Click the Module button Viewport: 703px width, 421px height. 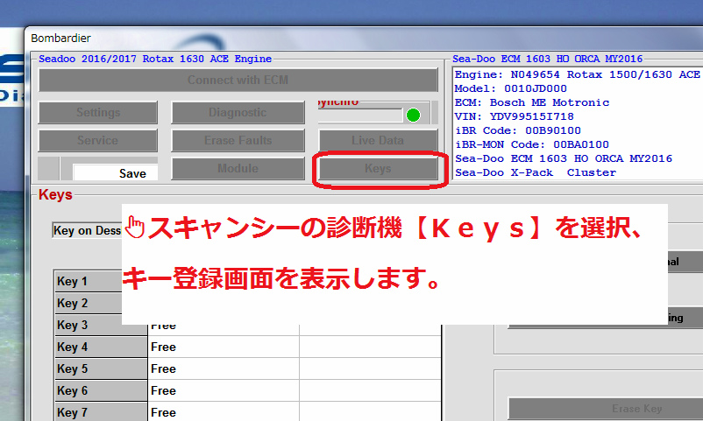click(x=238, y=169)
